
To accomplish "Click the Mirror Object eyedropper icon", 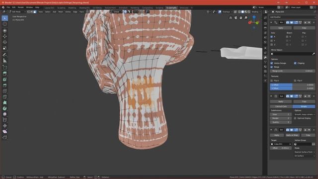I will (x=314, y=54).
